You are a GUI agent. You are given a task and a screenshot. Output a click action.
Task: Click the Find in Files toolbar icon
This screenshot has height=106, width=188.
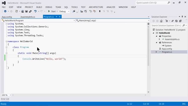74,11
